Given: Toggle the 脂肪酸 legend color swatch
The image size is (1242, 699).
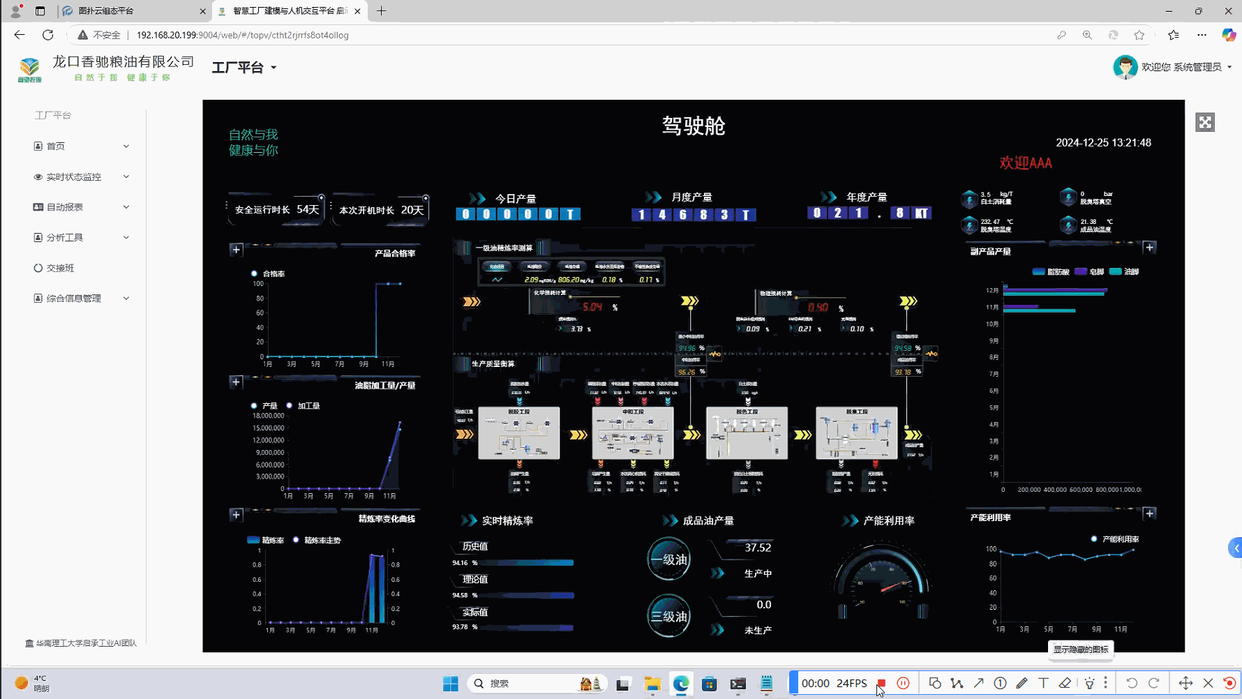Looking at the screenshot, I should point(1038,271).
